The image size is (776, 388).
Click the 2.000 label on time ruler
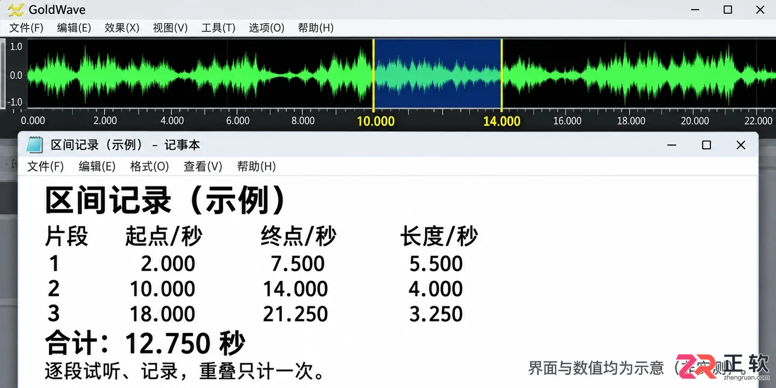pos(105,121)
